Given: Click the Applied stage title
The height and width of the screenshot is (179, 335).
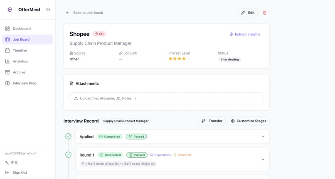Looking at the screenshot, I should coord(86,137).
